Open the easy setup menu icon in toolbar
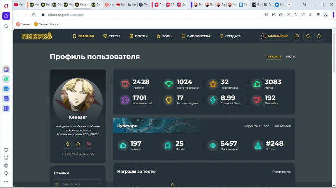The width and height of the screenshot is (336, 188). pos(318,15)
